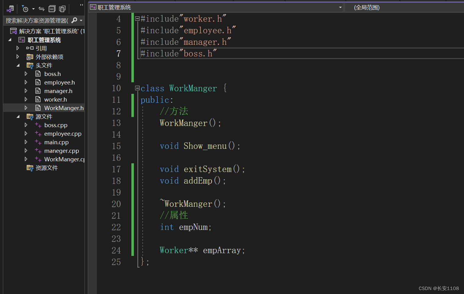Click 'void addEmp();' declaration
The image size is (464, 294).
(x=193, y=181)
